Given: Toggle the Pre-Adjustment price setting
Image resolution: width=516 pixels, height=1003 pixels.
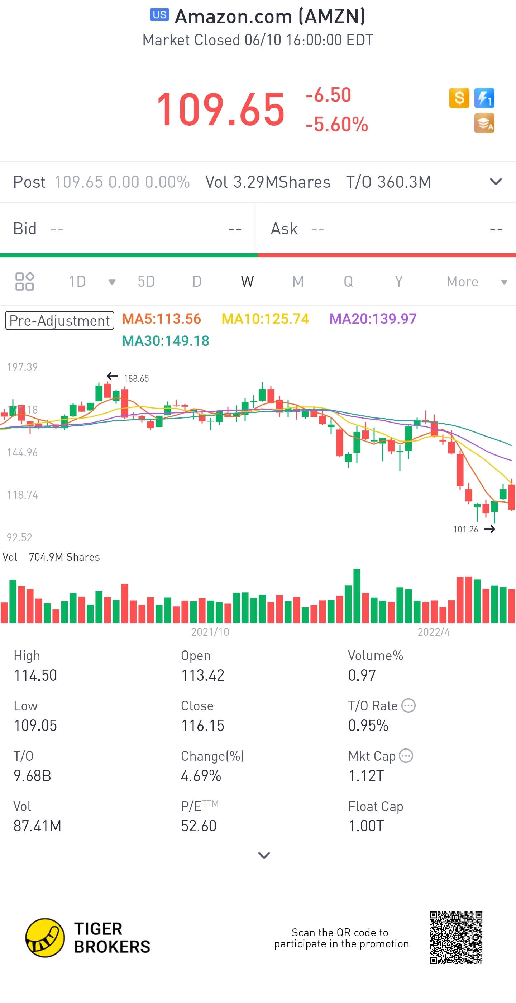Looking at the screenshot, I should coord(59,320).
